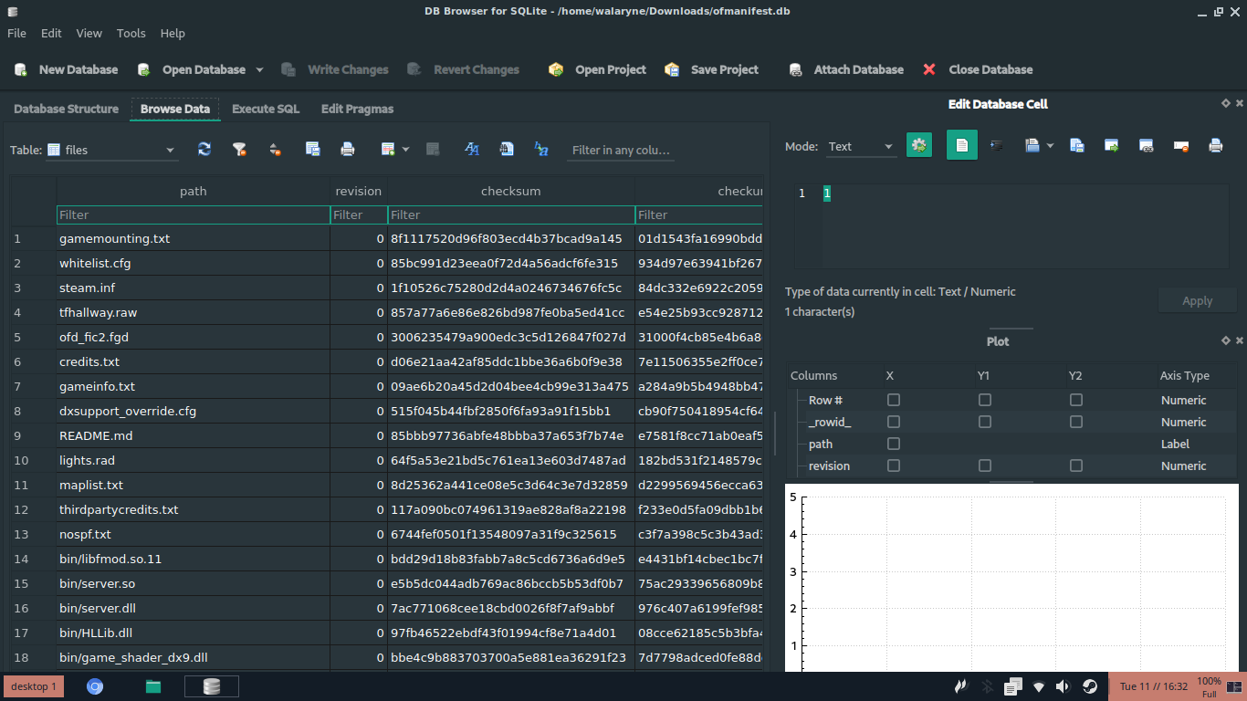1247x701 pixels.
Task: Enable Row # as X axis in Plot
Action: [x=893, y=400]
